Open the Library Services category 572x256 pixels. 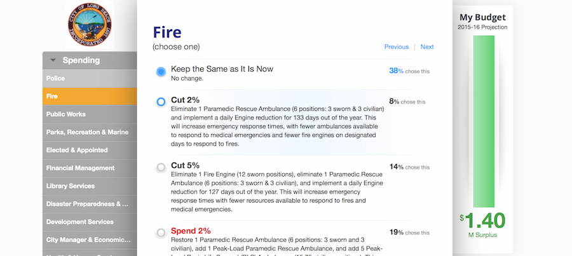(x=90, y=186)
